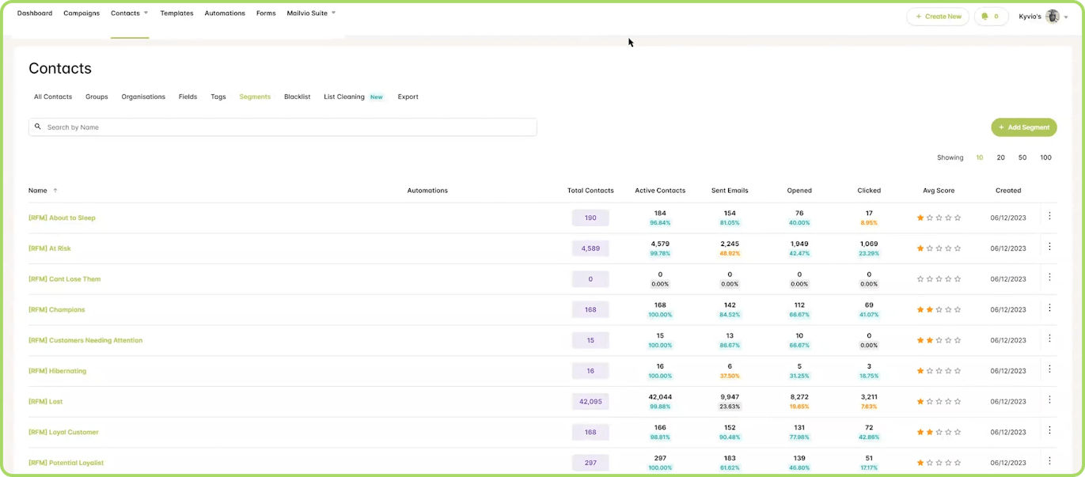Show 20 segments per page
Image resolution: width=1085 pixels, height=477 pixels.
(x=1000, y=157)
